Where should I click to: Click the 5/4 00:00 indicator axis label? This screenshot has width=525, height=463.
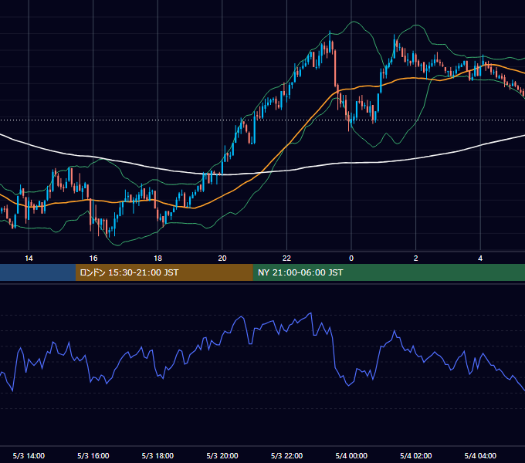pos(351,456)
